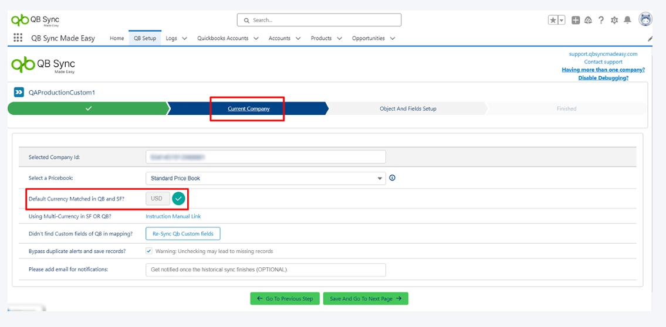Click 'Warning: Unchecking may lead to missing records'

[214, 251]
